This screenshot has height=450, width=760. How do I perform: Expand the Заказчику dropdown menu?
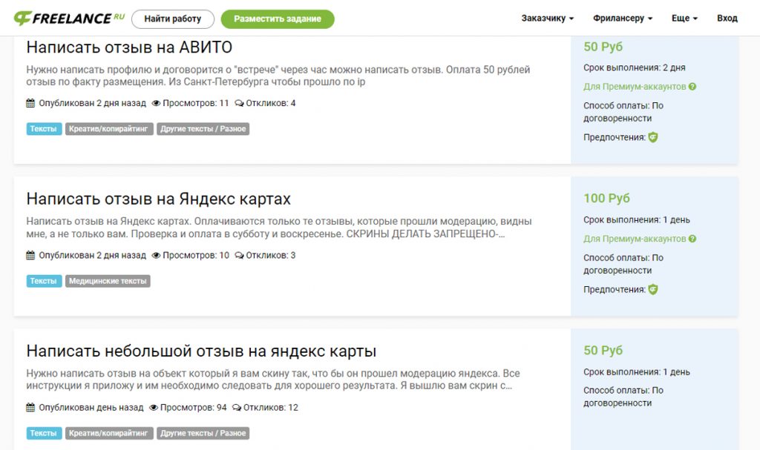547,19
